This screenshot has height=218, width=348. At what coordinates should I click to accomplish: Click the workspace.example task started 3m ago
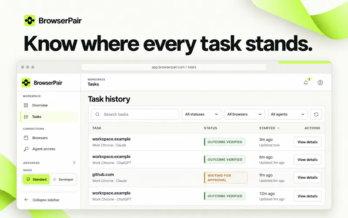point(111,139)
